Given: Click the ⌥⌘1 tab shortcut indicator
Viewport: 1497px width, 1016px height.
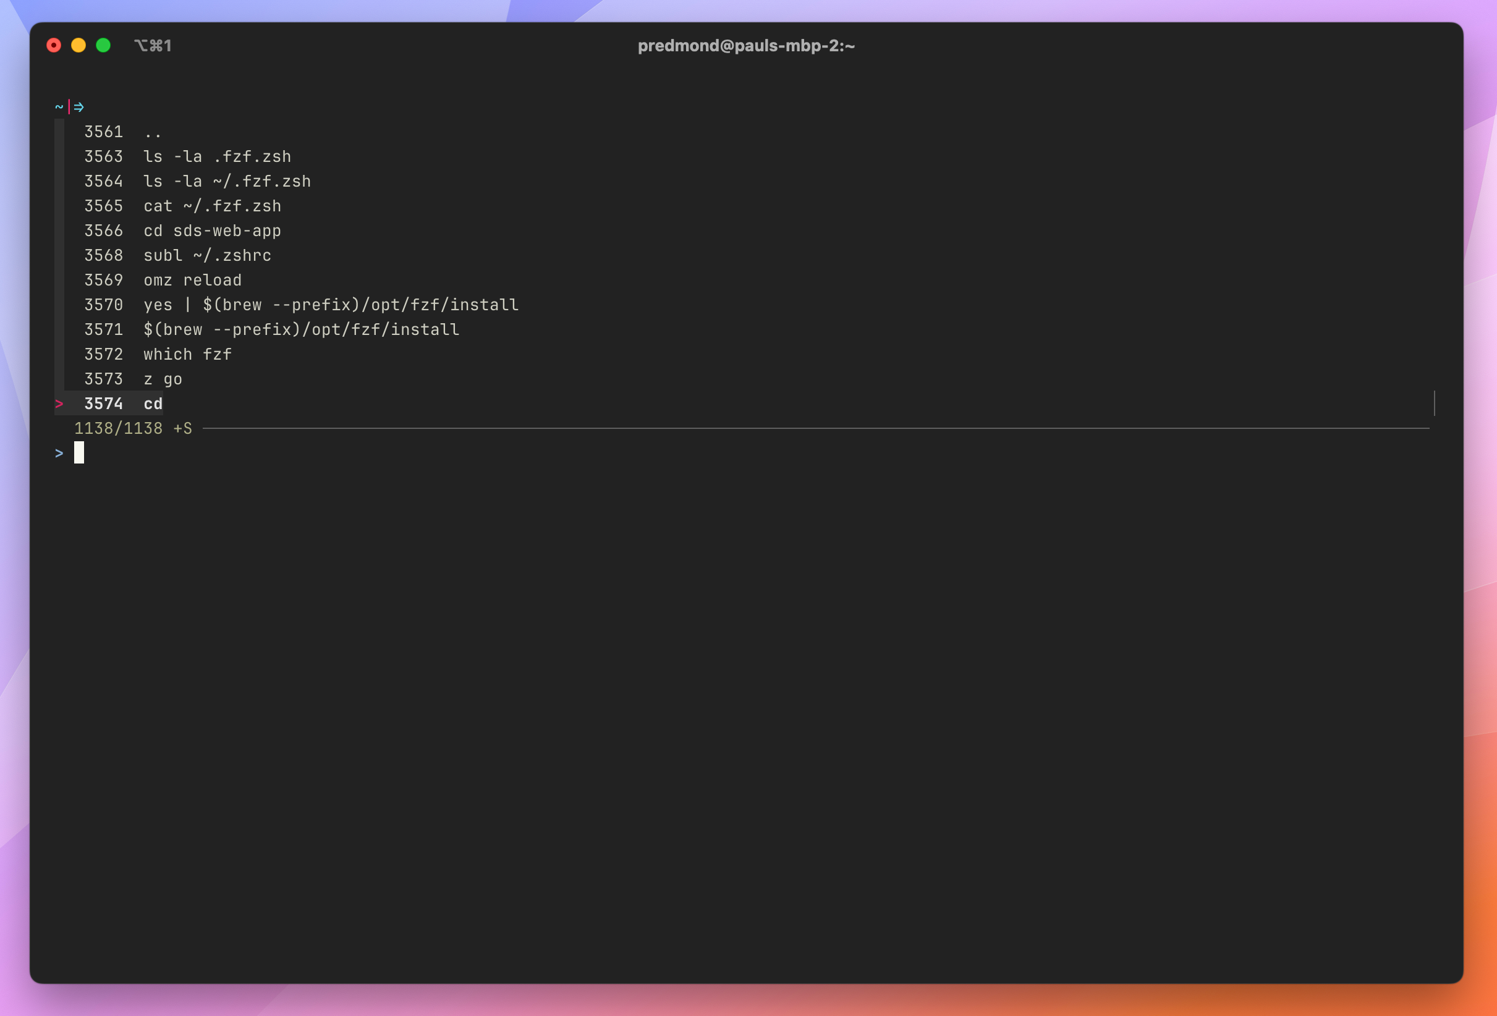Looking at the screenshot, I should [x=153, y=46].
